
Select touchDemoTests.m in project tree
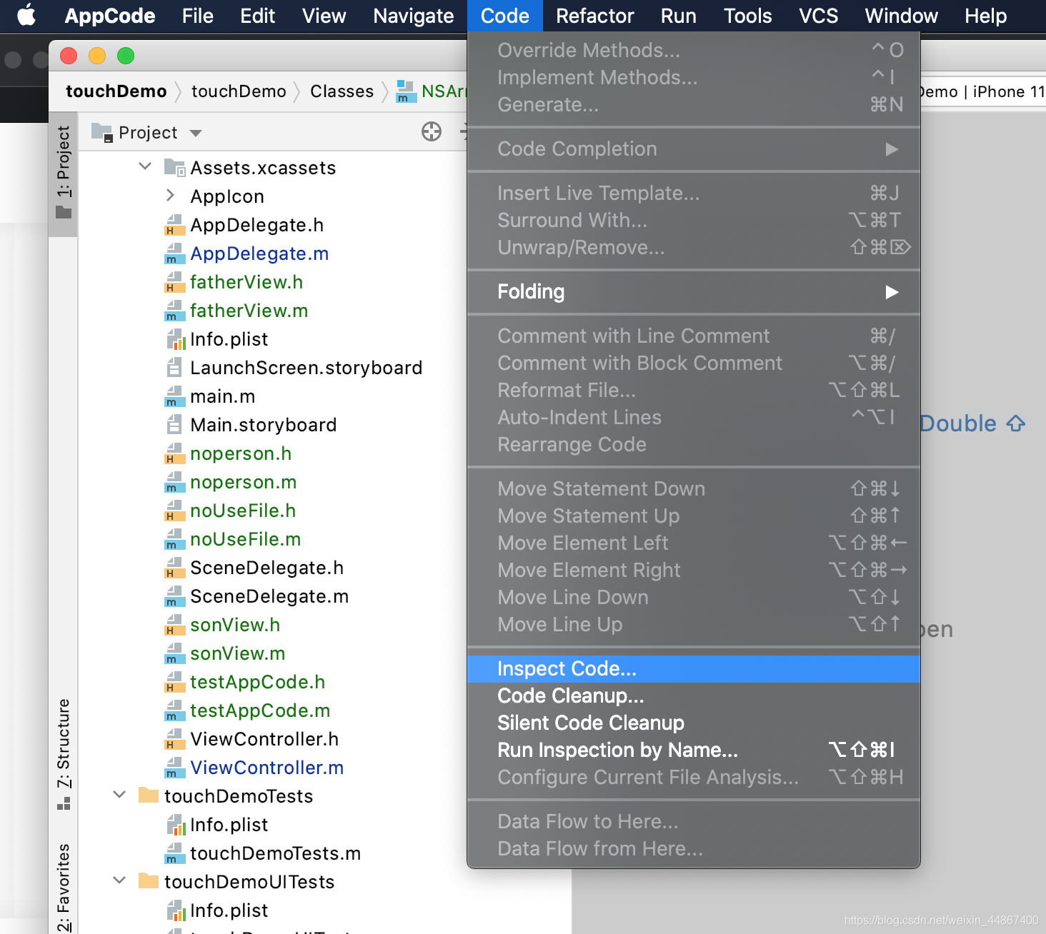(275, 853)
